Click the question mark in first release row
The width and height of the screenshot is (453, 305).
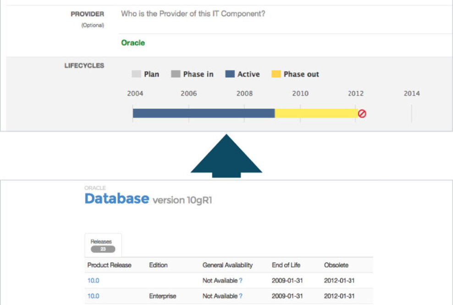pyautogui.click(x=241, y=280)
